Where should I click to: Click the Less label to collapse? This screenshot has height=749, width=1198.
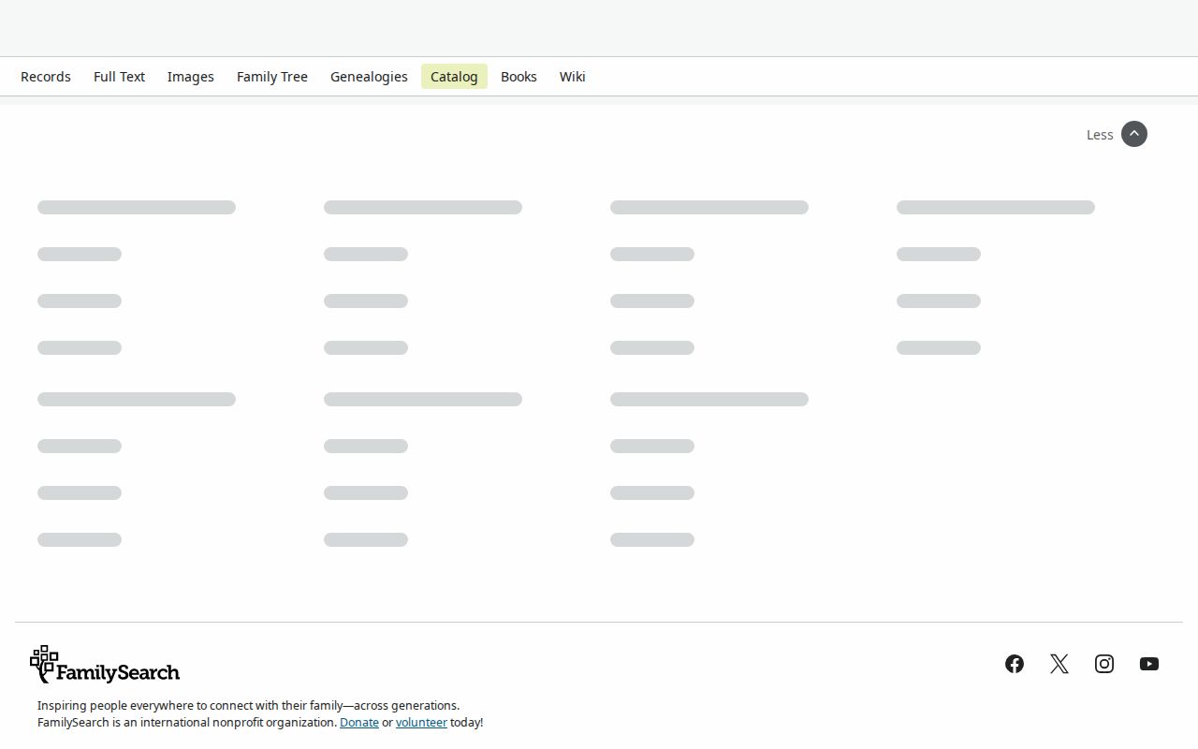click(x=1100, y=135)
